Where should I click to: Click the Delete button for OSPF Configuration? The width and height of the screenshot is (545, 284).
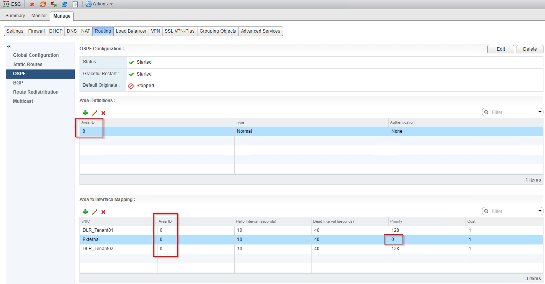(x=530, y=49)
